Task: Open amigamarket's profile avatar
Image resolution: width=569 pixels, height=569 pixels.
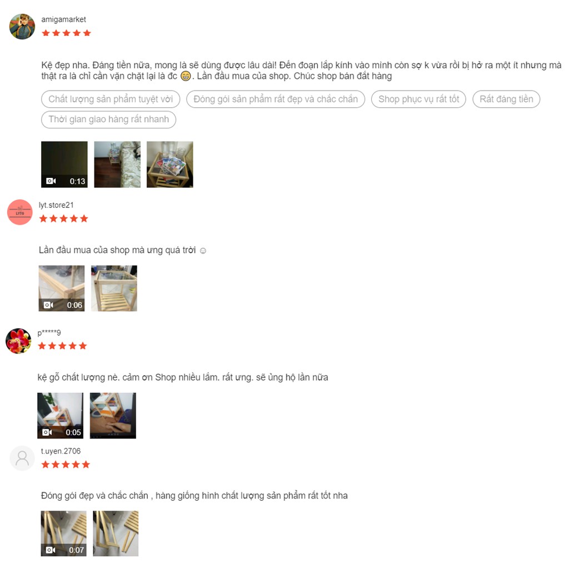Action: point(22,27)
